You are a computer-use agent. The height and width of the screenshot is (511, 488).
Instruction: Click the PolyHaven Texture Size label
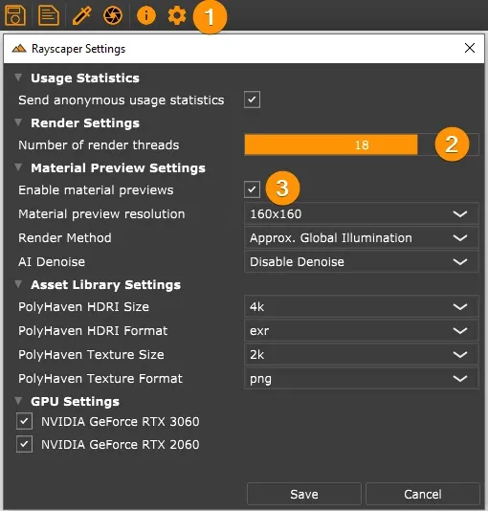pos(91,355)
